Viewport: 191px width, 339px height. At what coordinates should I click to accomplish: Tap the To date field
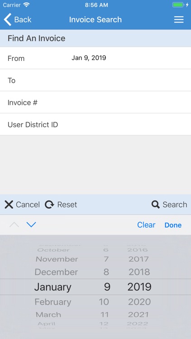click(95, 80)
